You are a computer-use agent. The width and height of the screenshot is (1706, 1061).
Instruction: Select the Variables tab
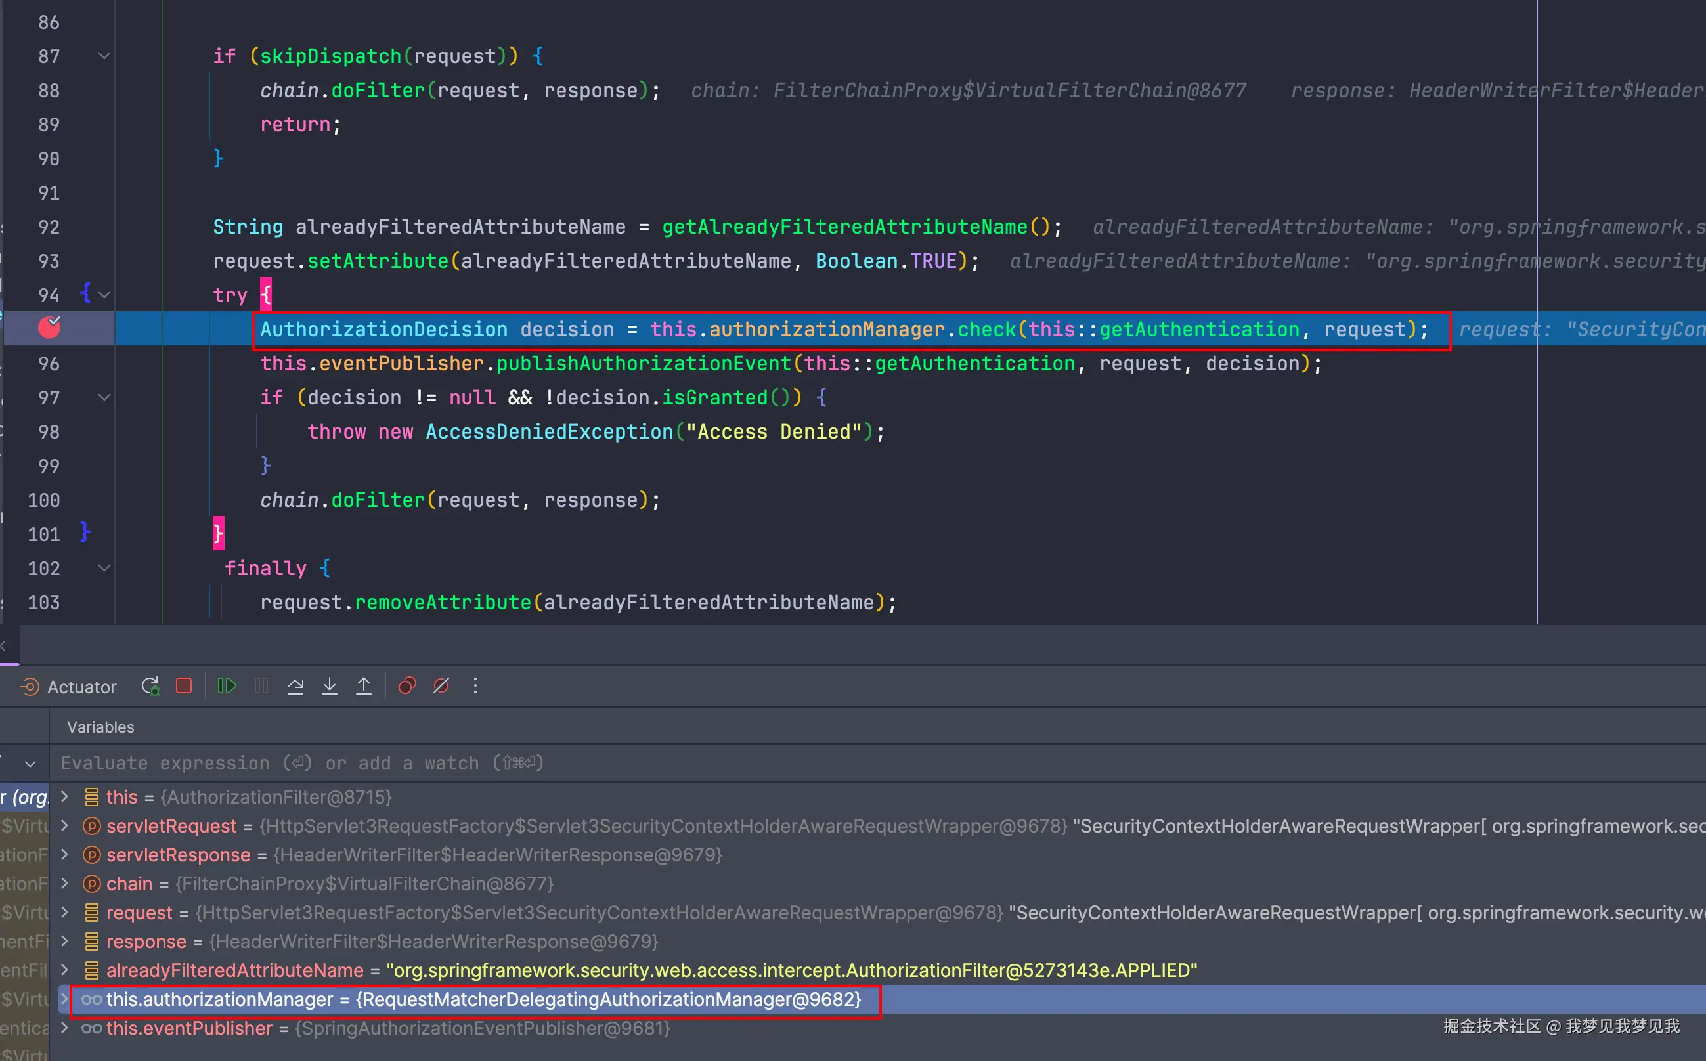(x=100, y=727)
